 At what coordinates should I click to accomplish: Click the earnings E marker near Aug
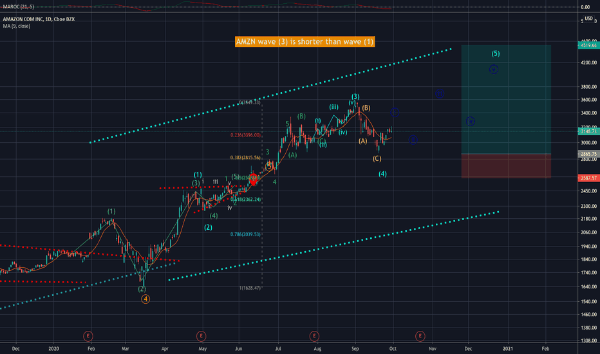[x=314, y=336]
